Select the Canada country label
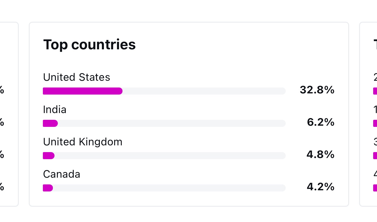This screenshot has height=222, width=377. click(62, 174)
